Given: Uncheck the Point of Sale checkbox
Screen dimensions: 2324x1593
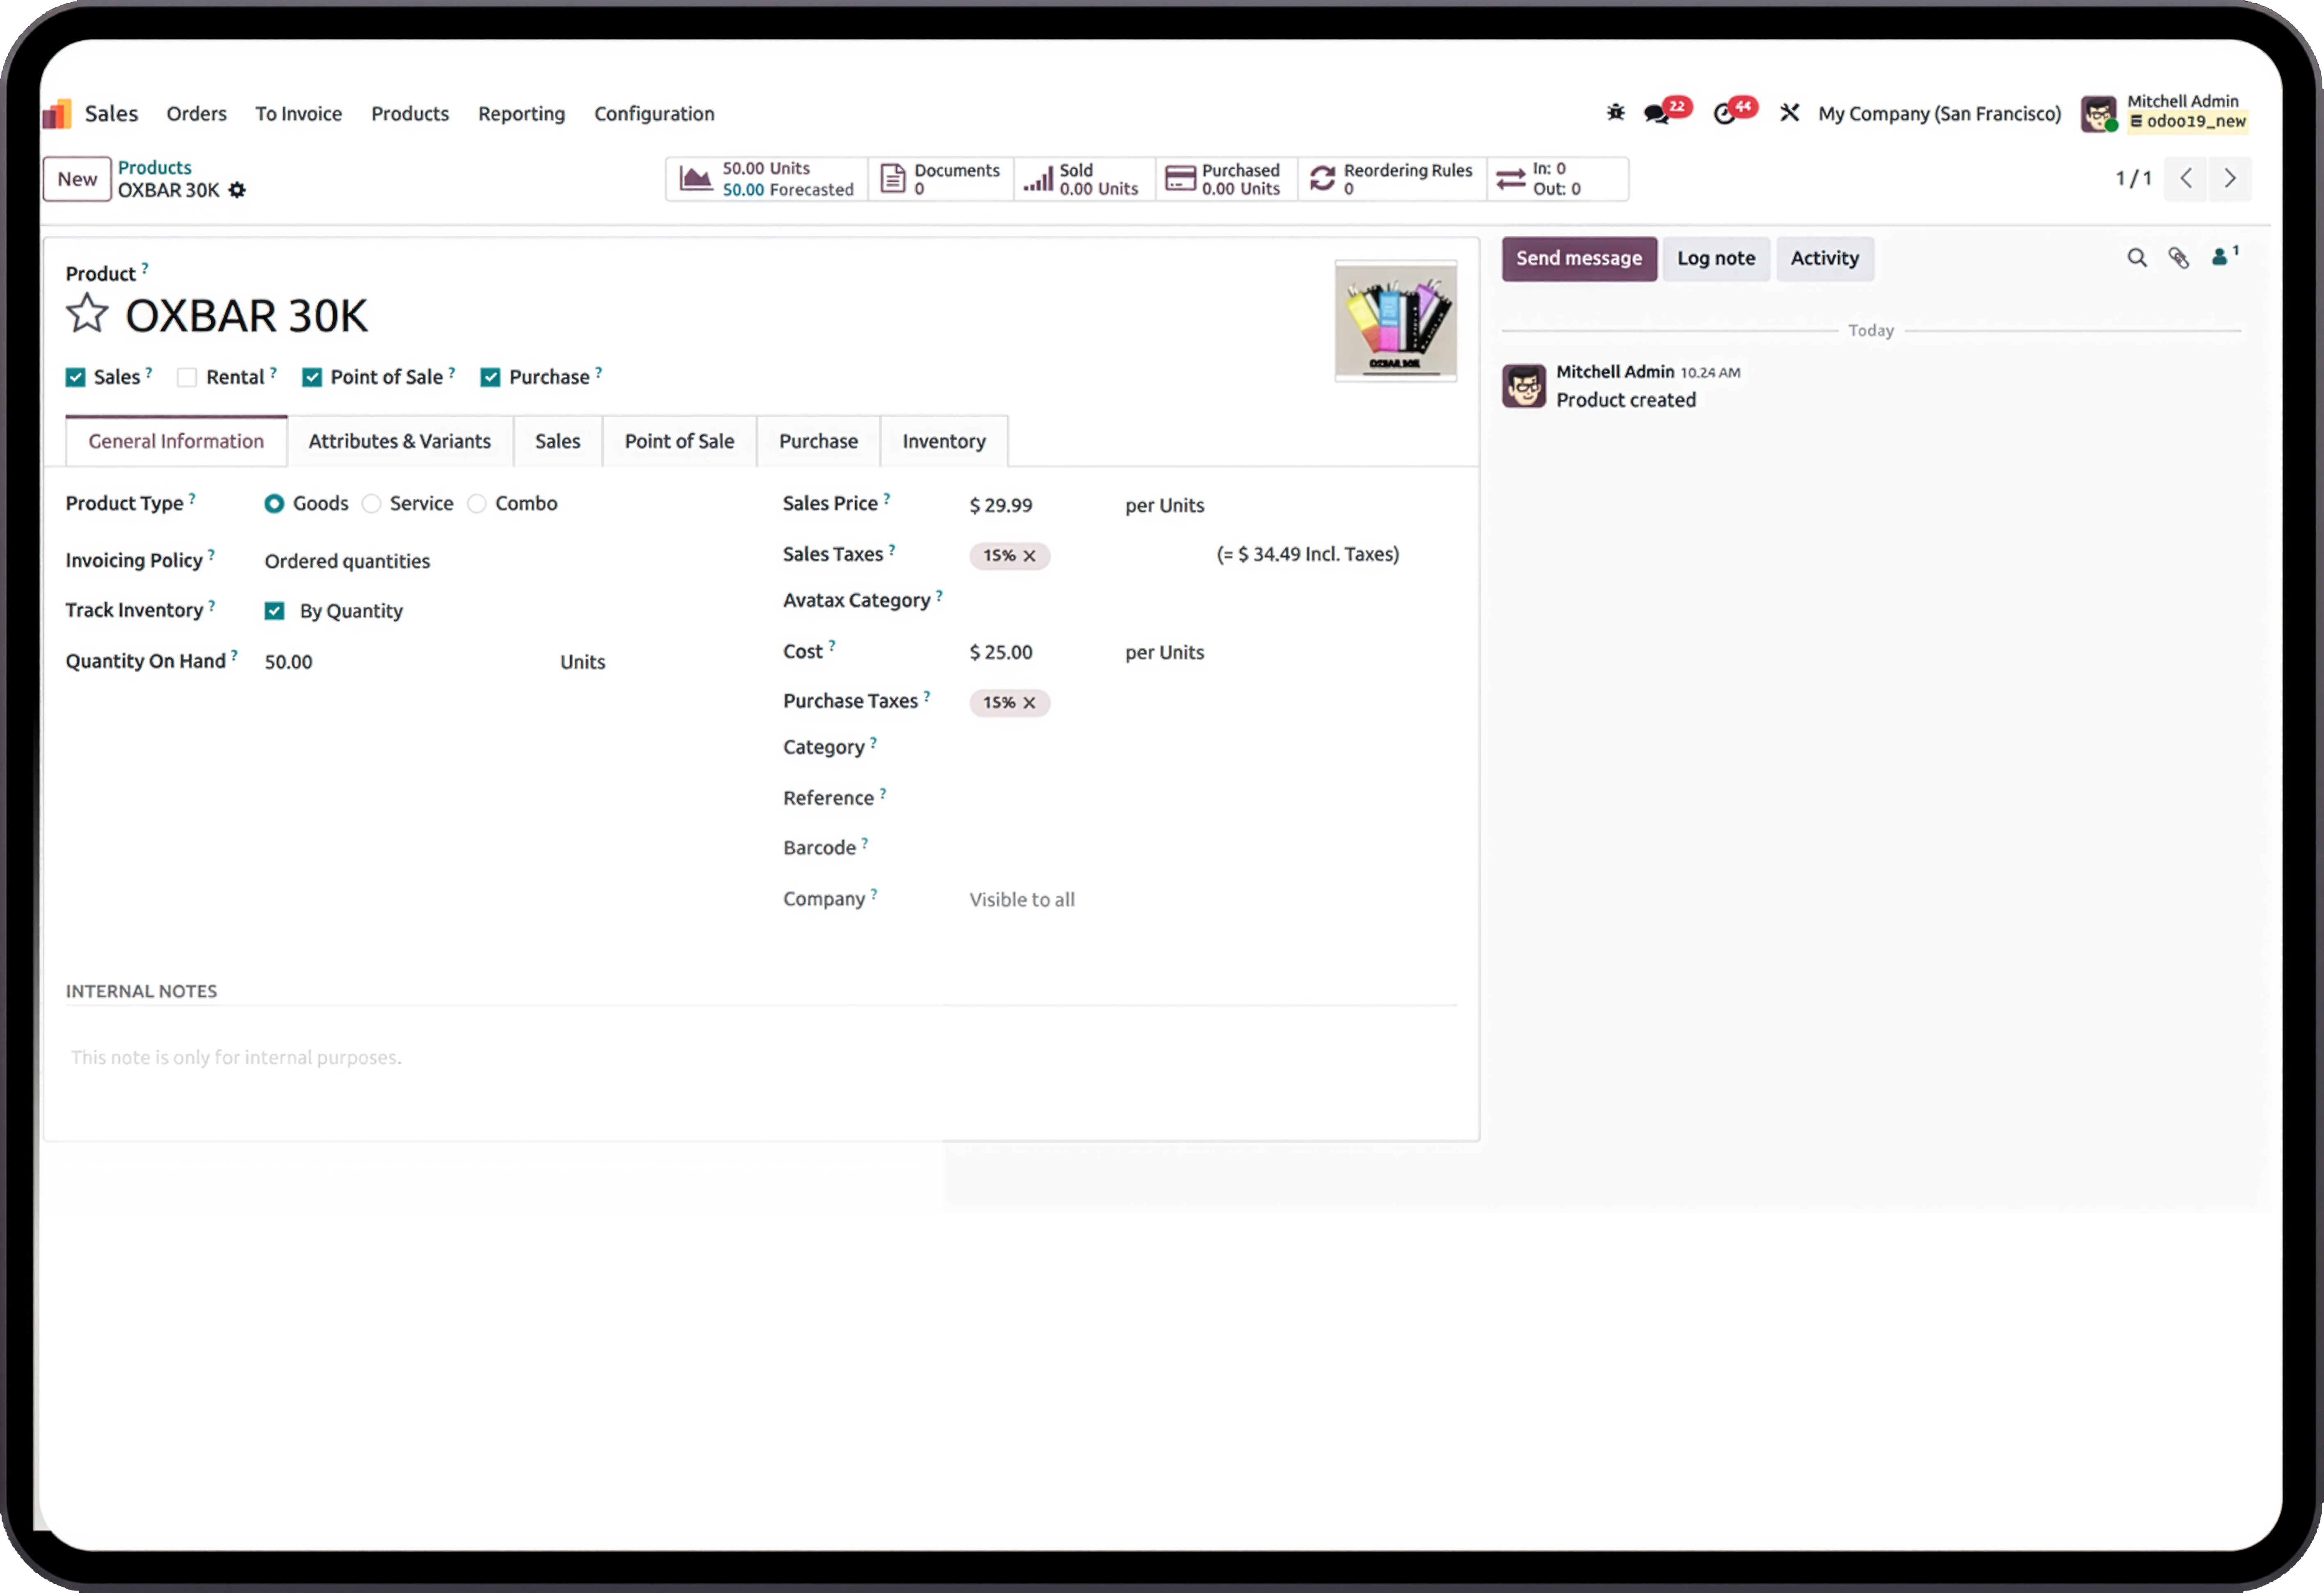Looking at the screenshot, I should (x=312, y=377).
